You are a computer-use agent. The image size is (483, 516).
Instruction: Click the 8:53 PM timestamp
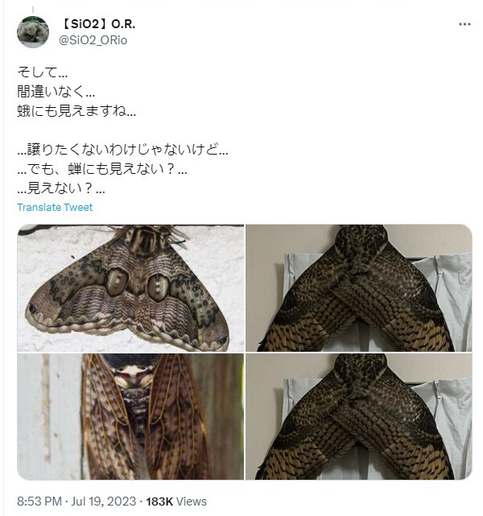point(39,502)
